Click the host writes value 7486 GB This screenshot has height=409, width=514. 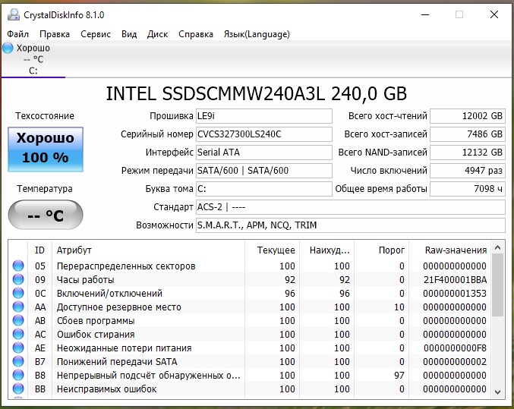pos(468,134)
